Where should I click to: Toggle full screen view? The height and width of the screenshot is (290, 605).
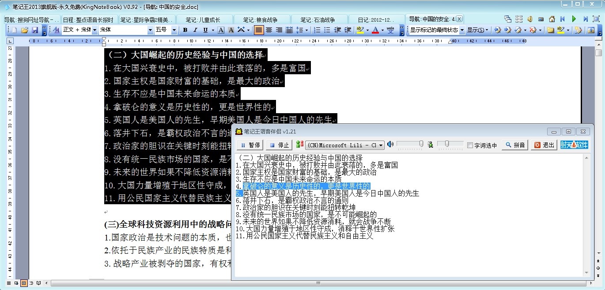pyautogui.click(x=596, y=19)
